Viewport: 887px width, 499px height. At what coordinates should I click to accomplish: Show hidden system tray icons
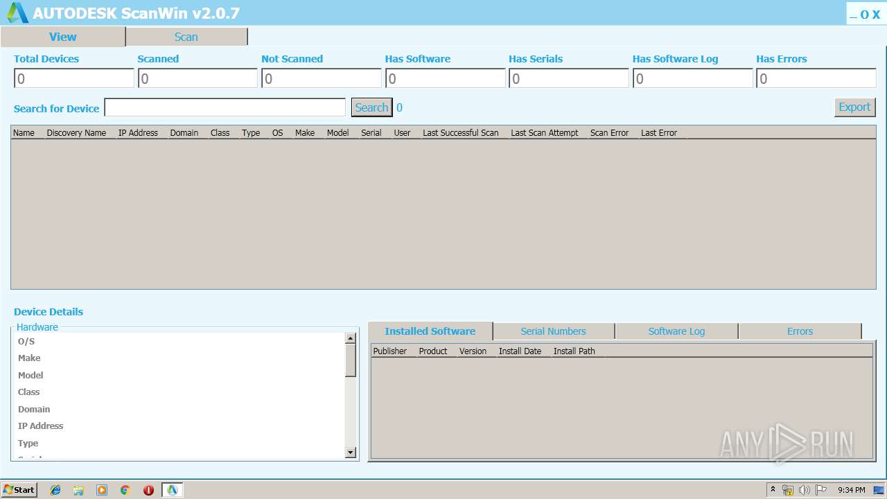point(773,490)
